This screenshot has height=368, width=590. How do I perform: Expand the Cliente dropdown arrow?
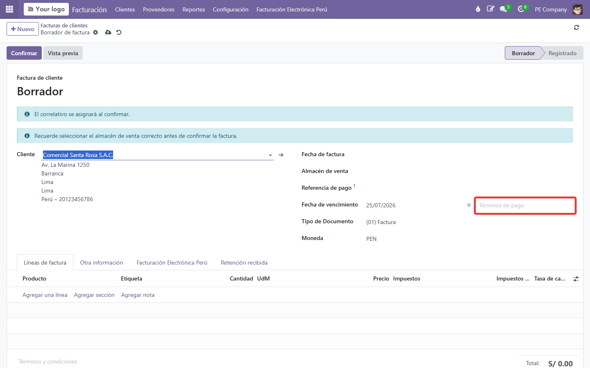(x=270, y=155)
